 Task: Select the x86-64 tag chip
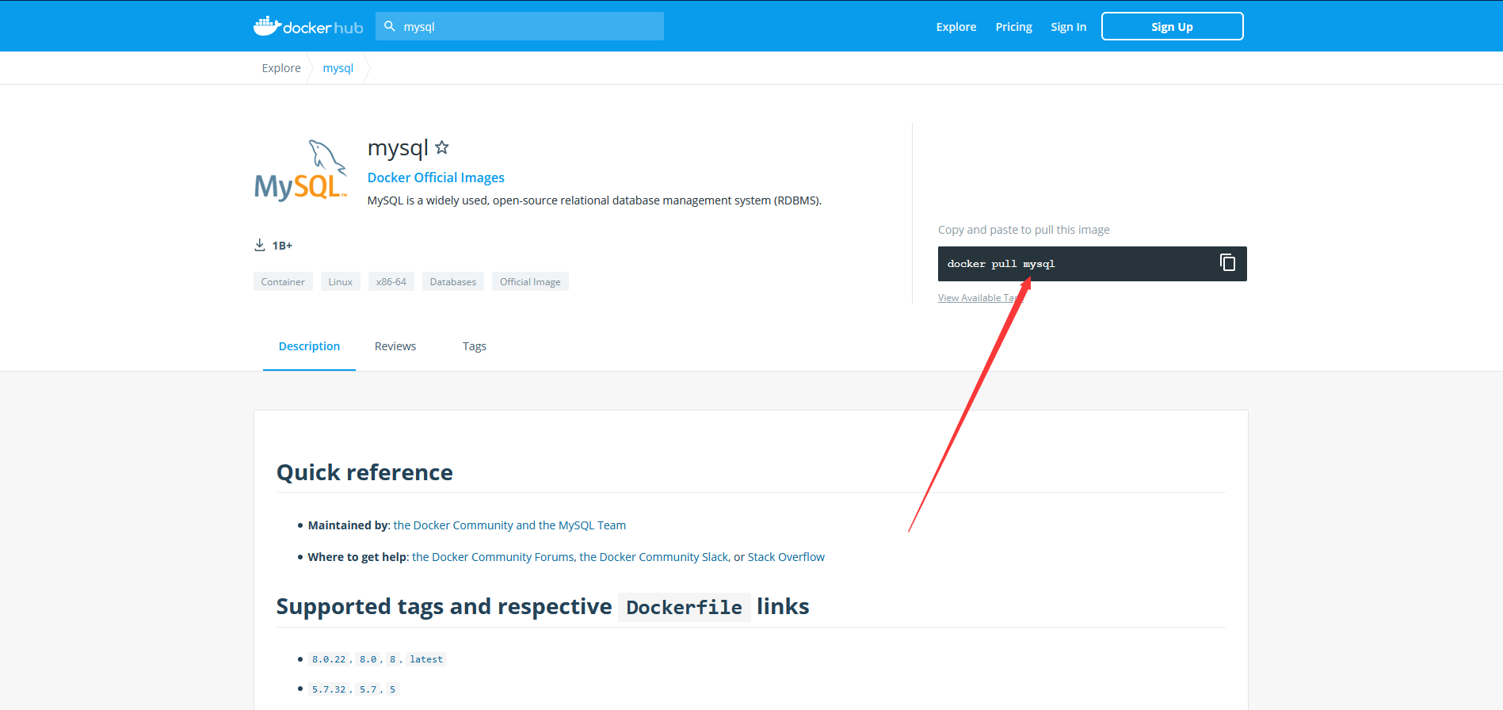pos(391,281)
